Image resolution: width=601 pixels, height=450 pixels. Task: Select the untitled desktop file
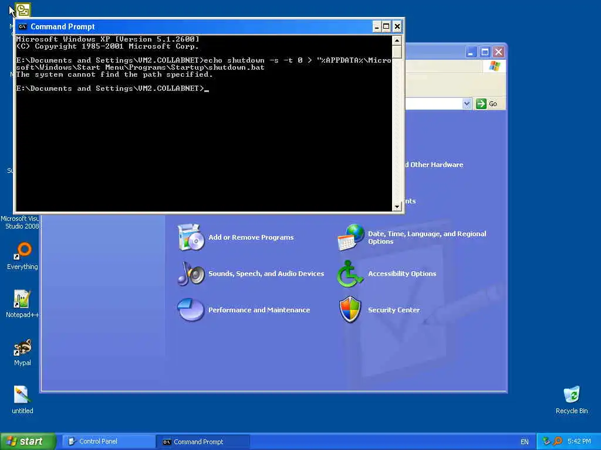(x=22, y=400)
